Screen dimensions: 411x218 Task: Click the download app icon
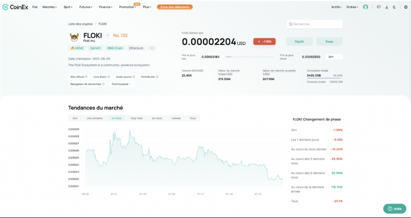387,7
